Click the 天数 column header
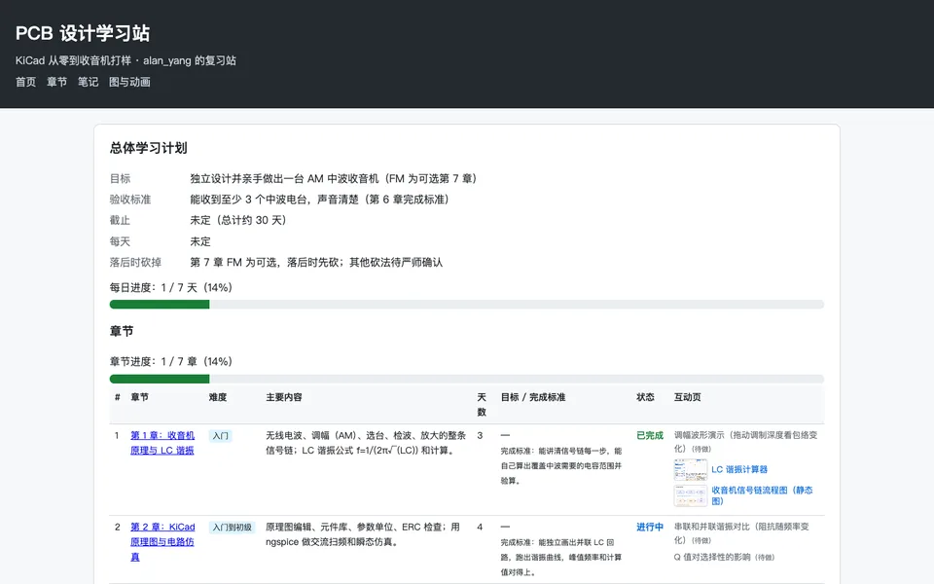Image resolution: width=934 pixels, height=584 pixels. [482, 405]
